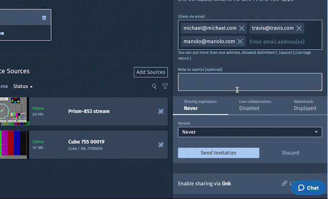Switch to the Watermark tab
The width and height of the screenshot is (328, 199).
click(x=305, y=105)
